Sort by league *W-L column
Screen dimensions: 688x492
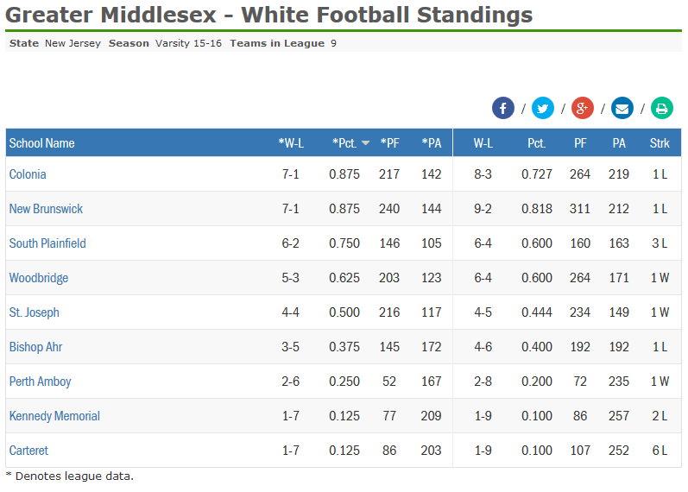[x=291, y=143]
